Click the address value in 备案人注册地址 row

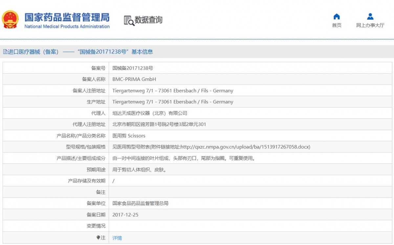(x=173, y=91)
